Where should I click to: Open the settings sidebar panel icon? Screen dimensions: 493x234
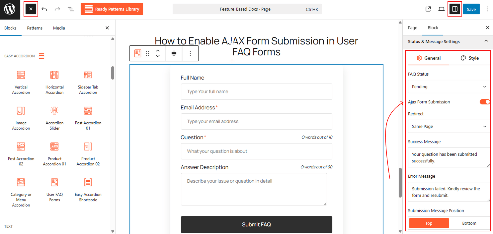tap(454, 9)
